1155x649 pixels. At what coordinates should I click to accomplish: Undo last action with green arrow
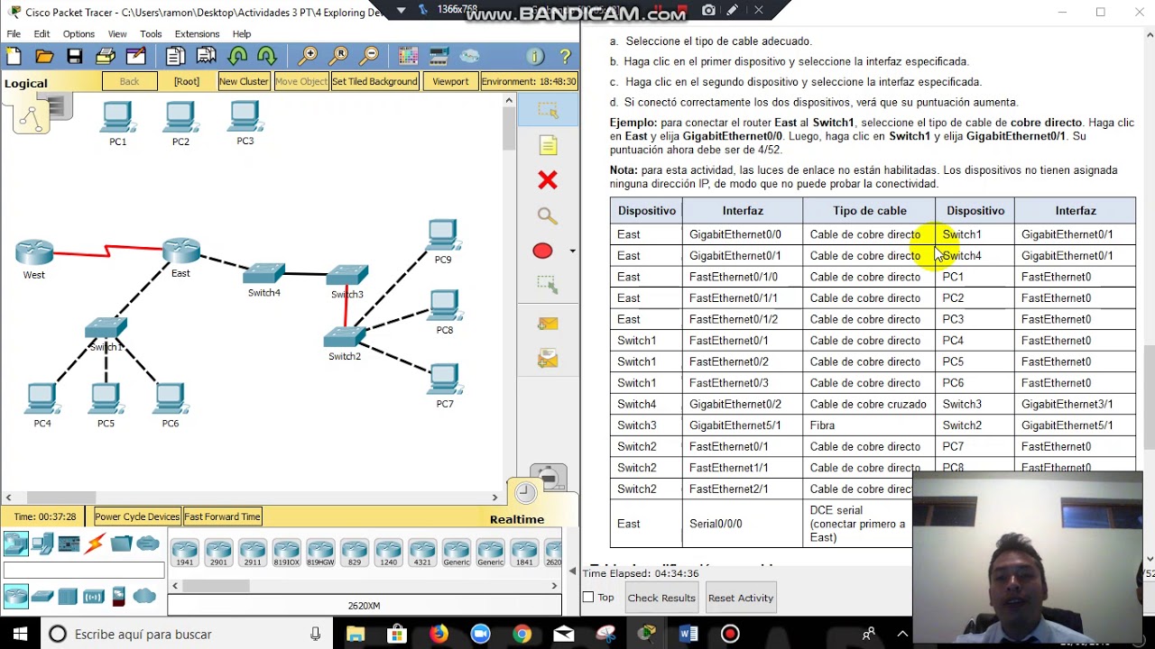(x=237, y=56)
